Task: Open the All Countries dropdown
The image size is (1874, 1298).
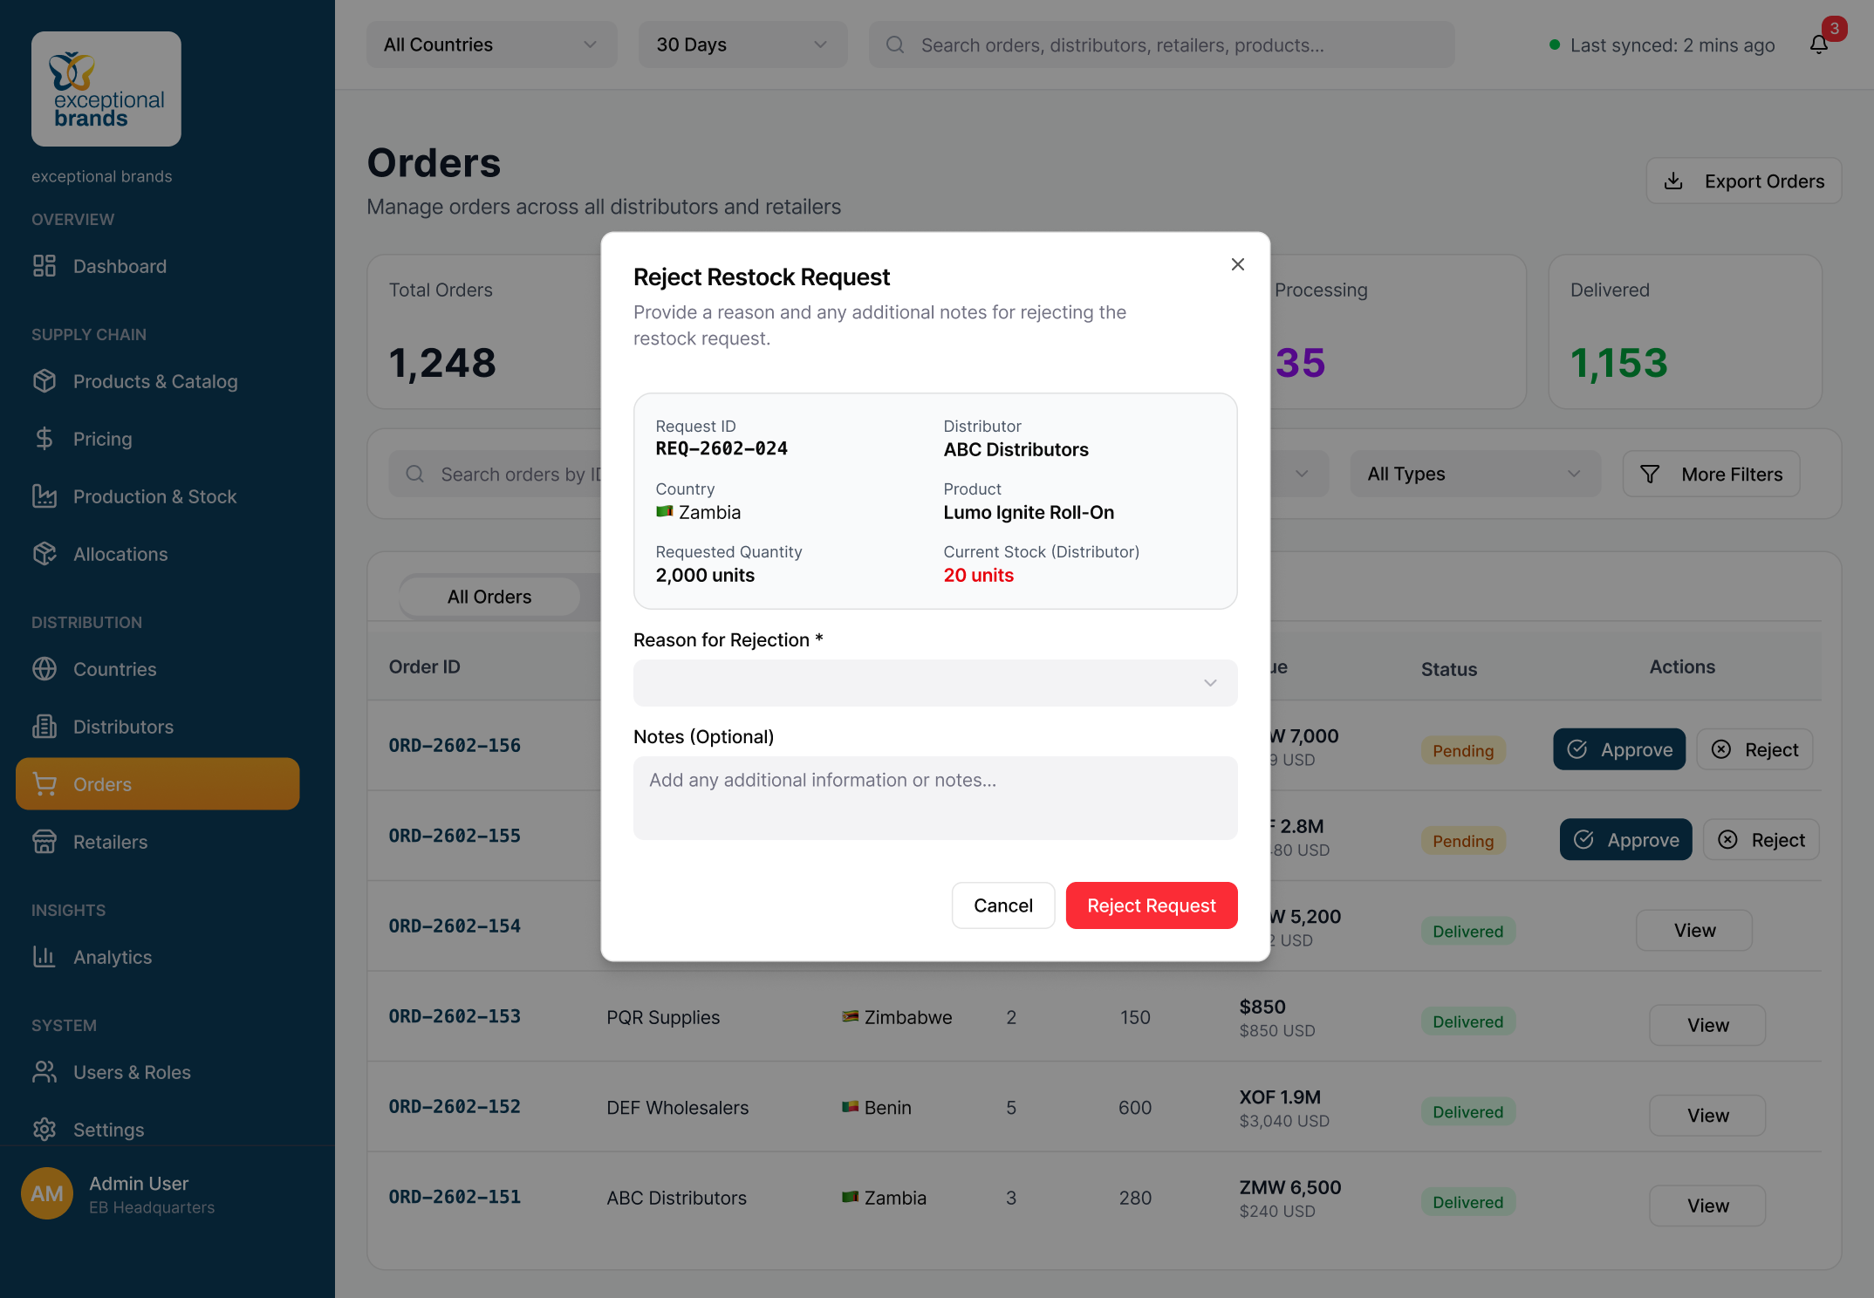Action: point(492,44)
